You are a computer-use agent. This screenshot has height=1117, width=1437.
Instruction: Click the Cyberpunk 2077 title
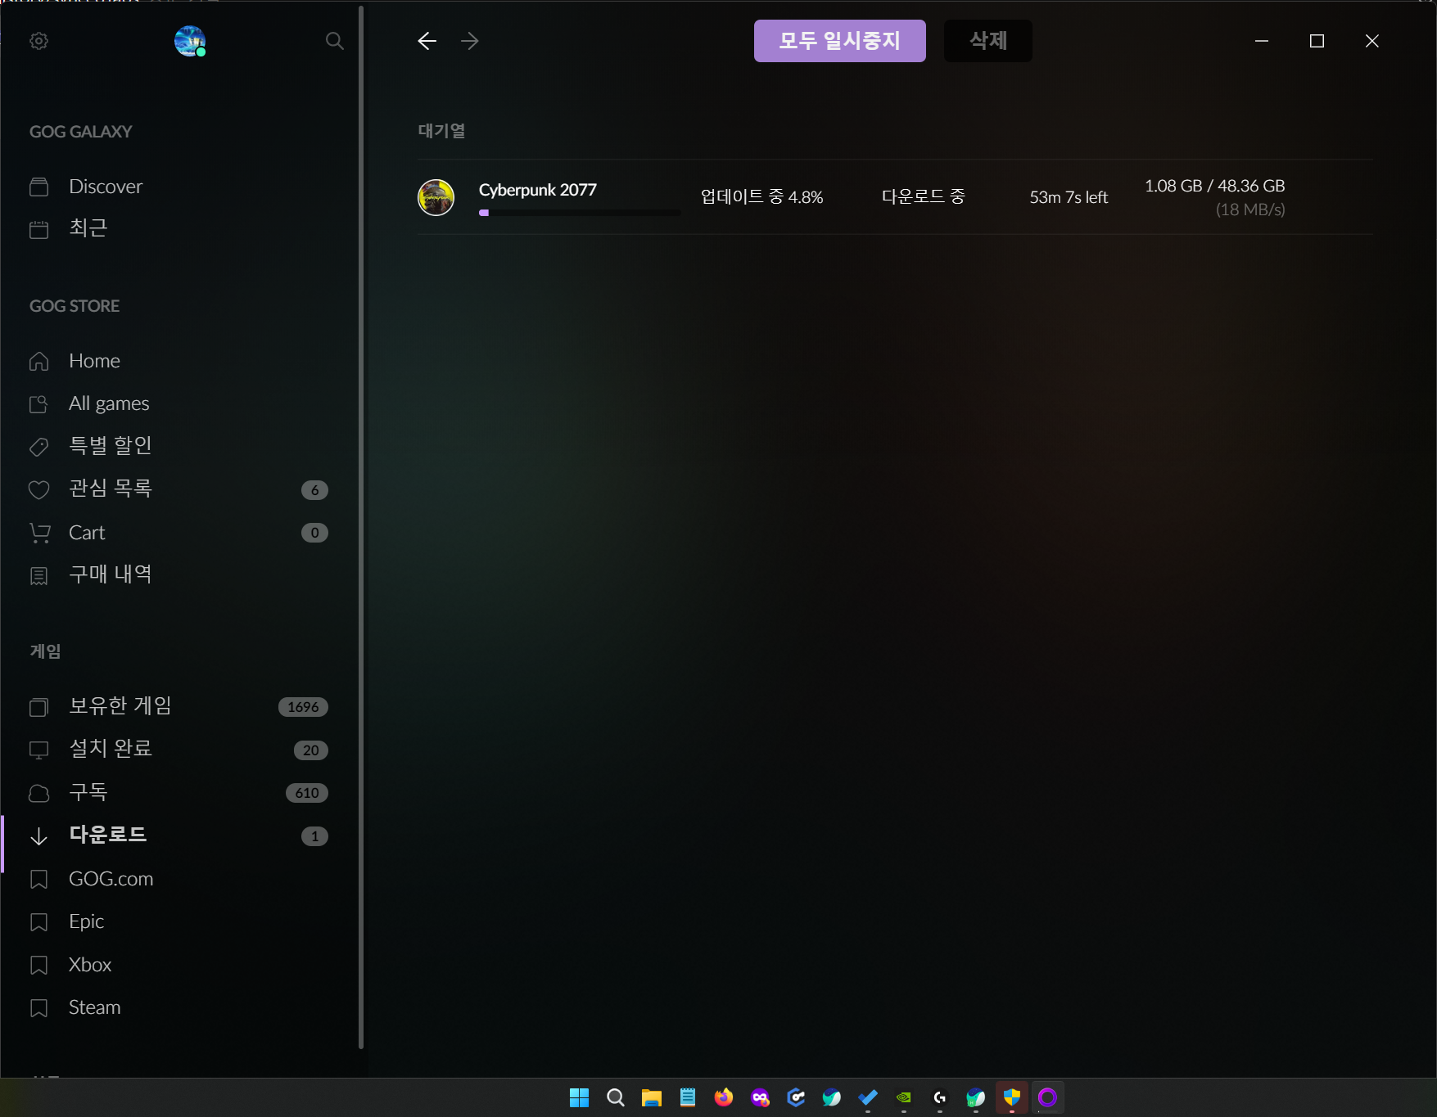tap(537, 190)
